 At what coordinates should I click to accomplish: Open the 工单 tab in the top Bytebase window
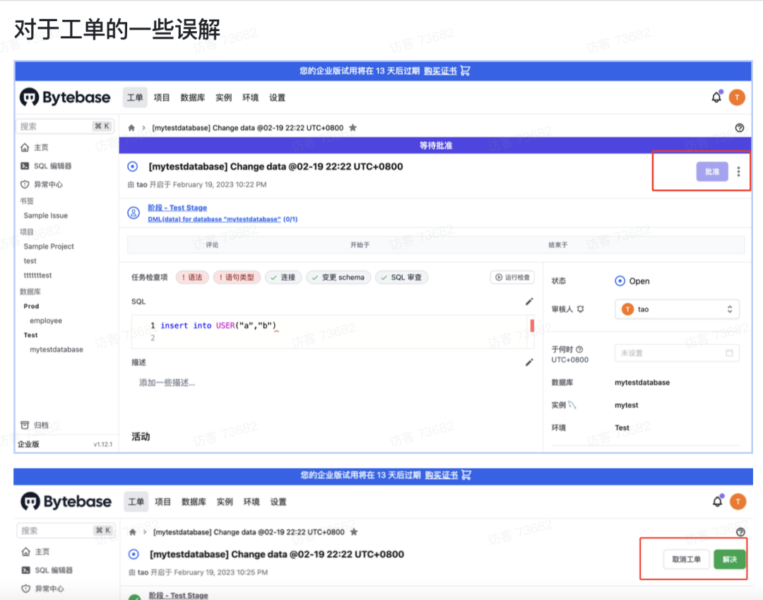(x=135, y=98)
